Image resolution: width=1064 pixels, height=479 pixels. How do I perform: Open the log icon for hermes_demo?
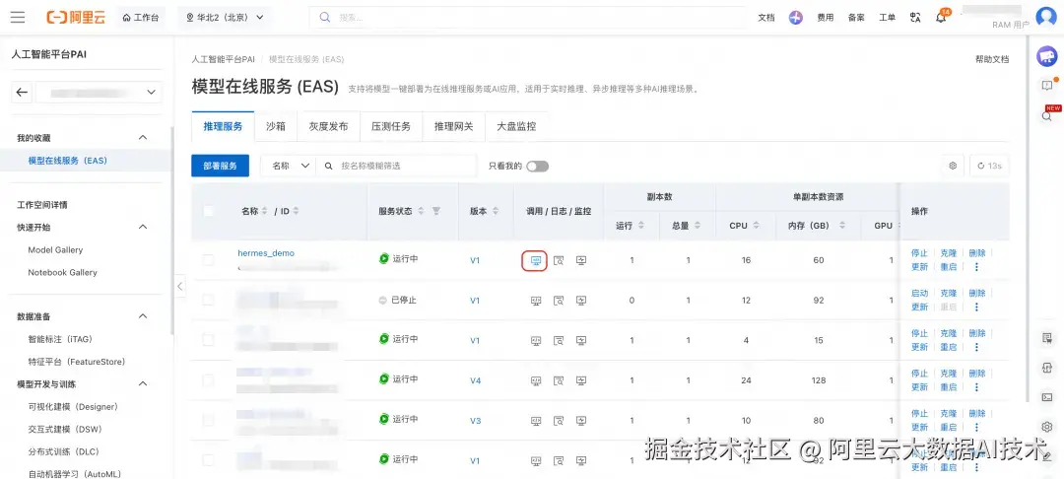559,260
